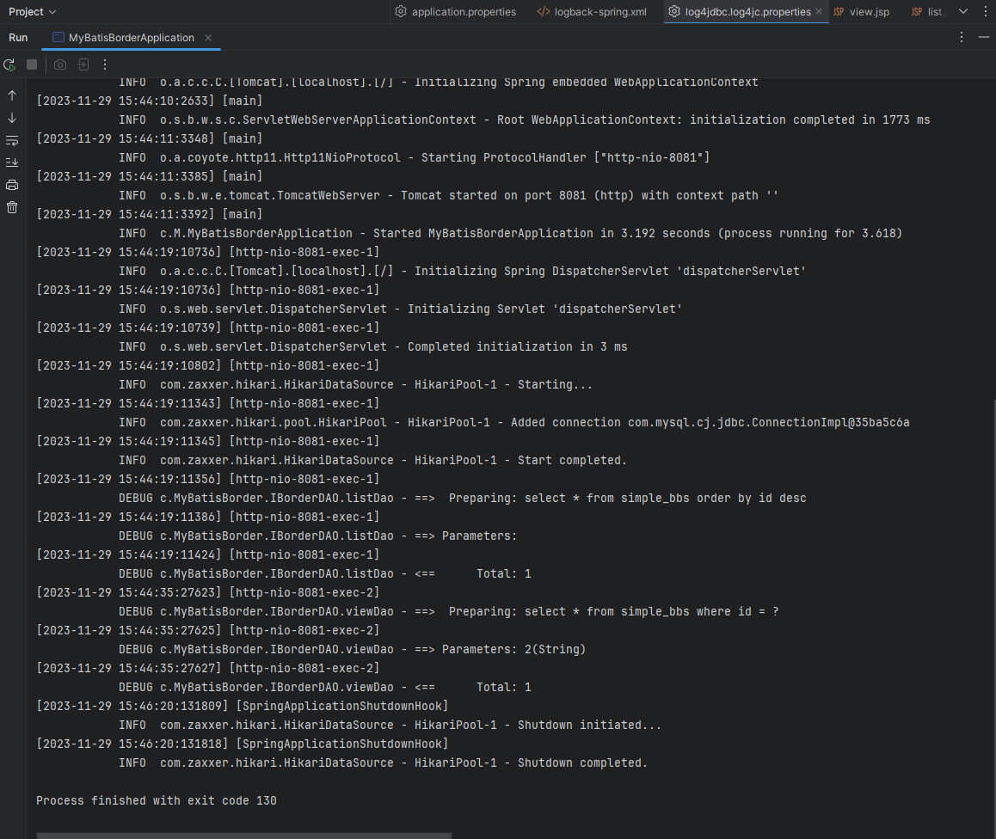Print the console output
Screen dimensions: 996x839
pyautogui.click(x=12, y=185)
